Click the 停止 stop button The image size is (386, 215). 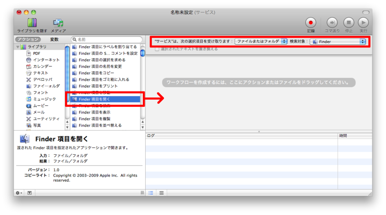pyautogui.click(x=348, y=23)
